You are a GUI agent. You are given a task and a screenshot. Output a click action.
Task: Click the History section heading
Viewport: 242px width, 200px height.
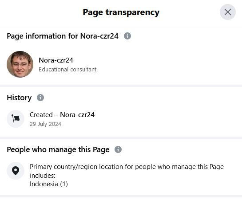[19, 98]
